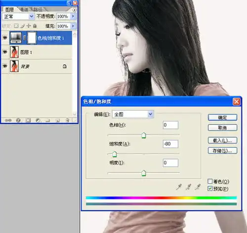This screenshot has width=247, height=233.
Task: Click the 确定 OK button
Action: click(222, 117)
